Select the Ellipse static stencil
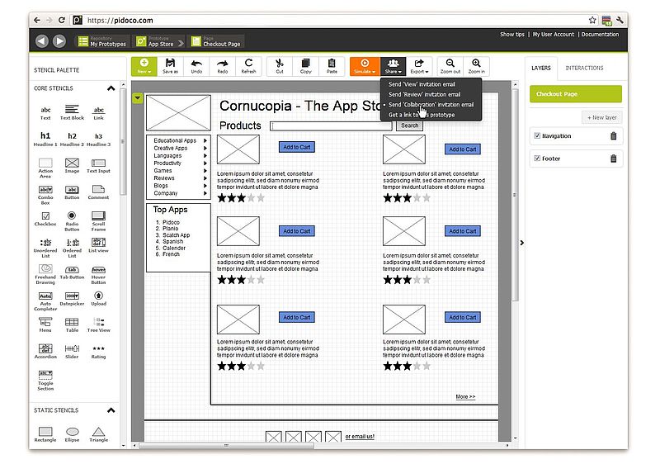The width and height of the screenshot is (660, 464). point(72,434)
